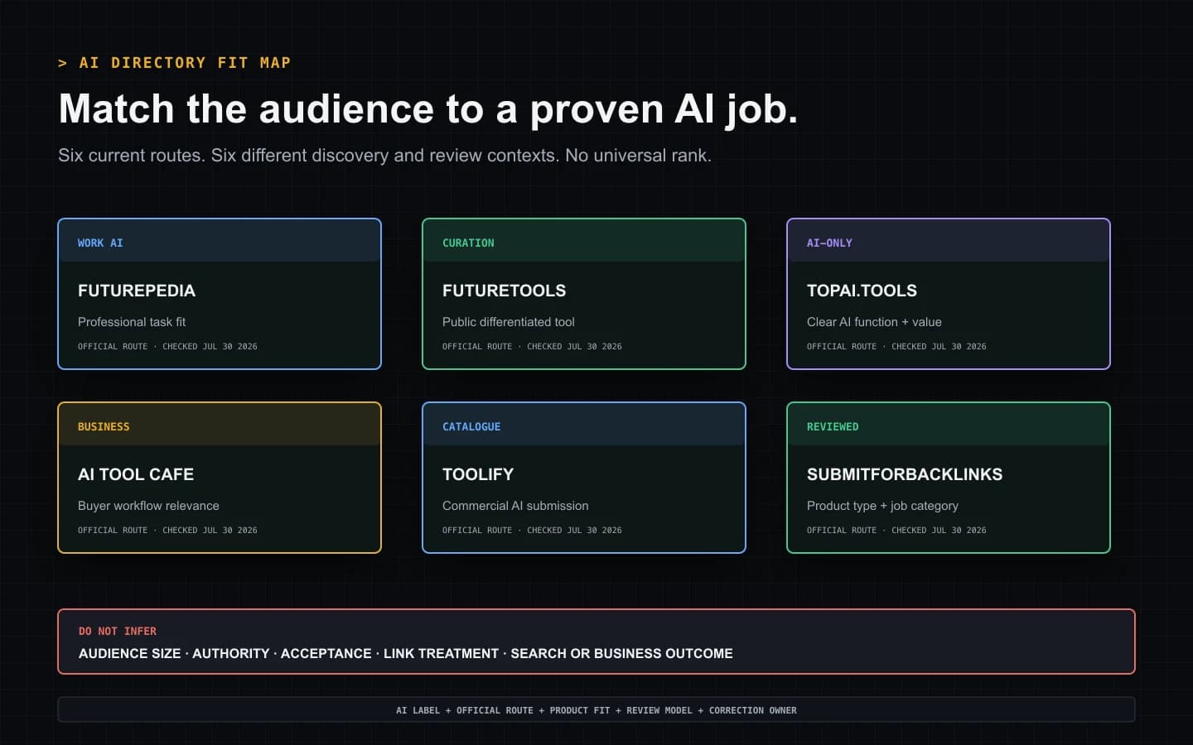Open the AI TOOL CAFE card title
The height and width of the screenshot is (745, 1193).
(x=136, y=474)
